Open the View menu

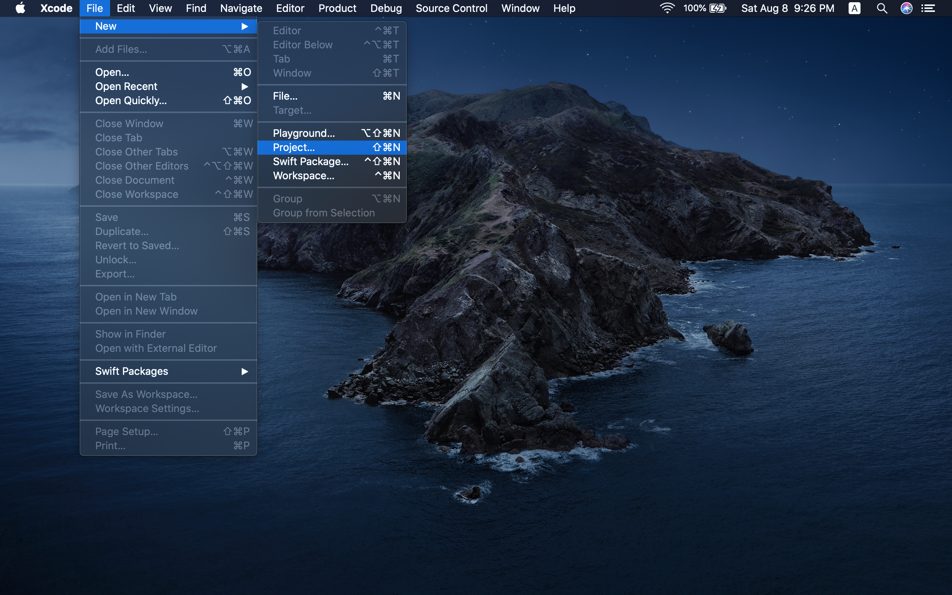click(x=160, y=8)
